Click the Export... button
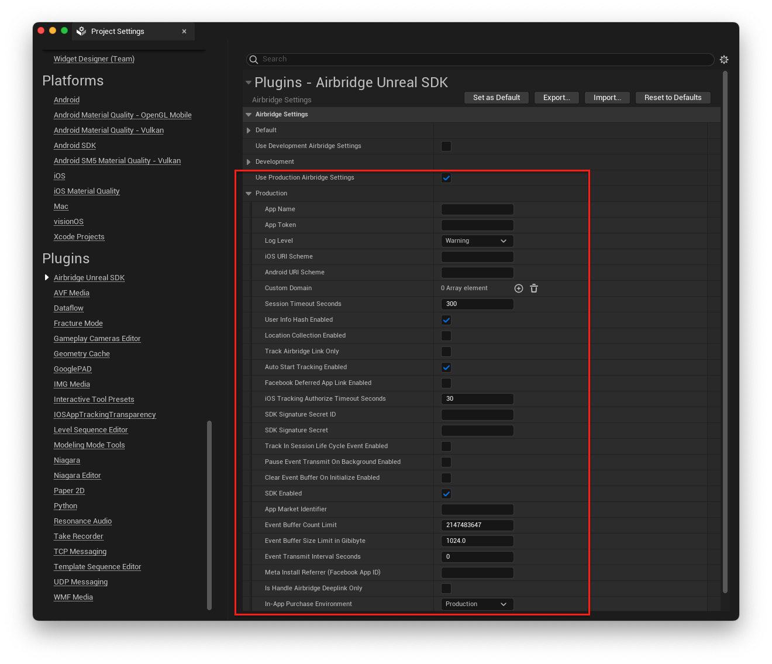 tap(557, 98)
